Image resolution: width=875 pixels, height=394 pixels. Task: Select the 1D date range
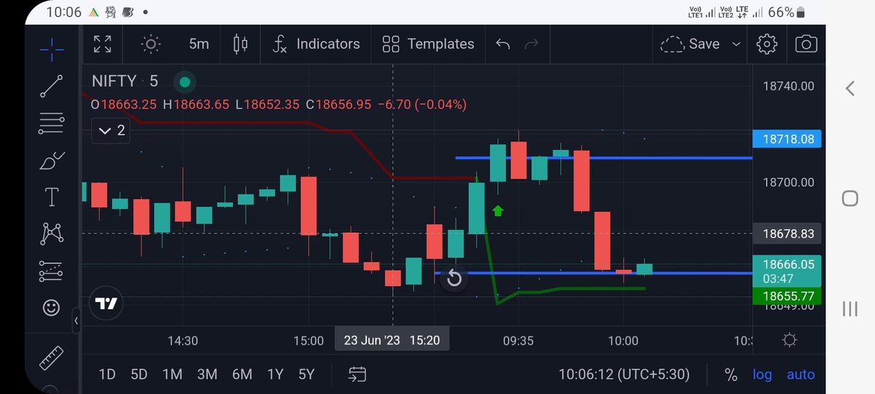pyautogui.click(x=107, y=374)
